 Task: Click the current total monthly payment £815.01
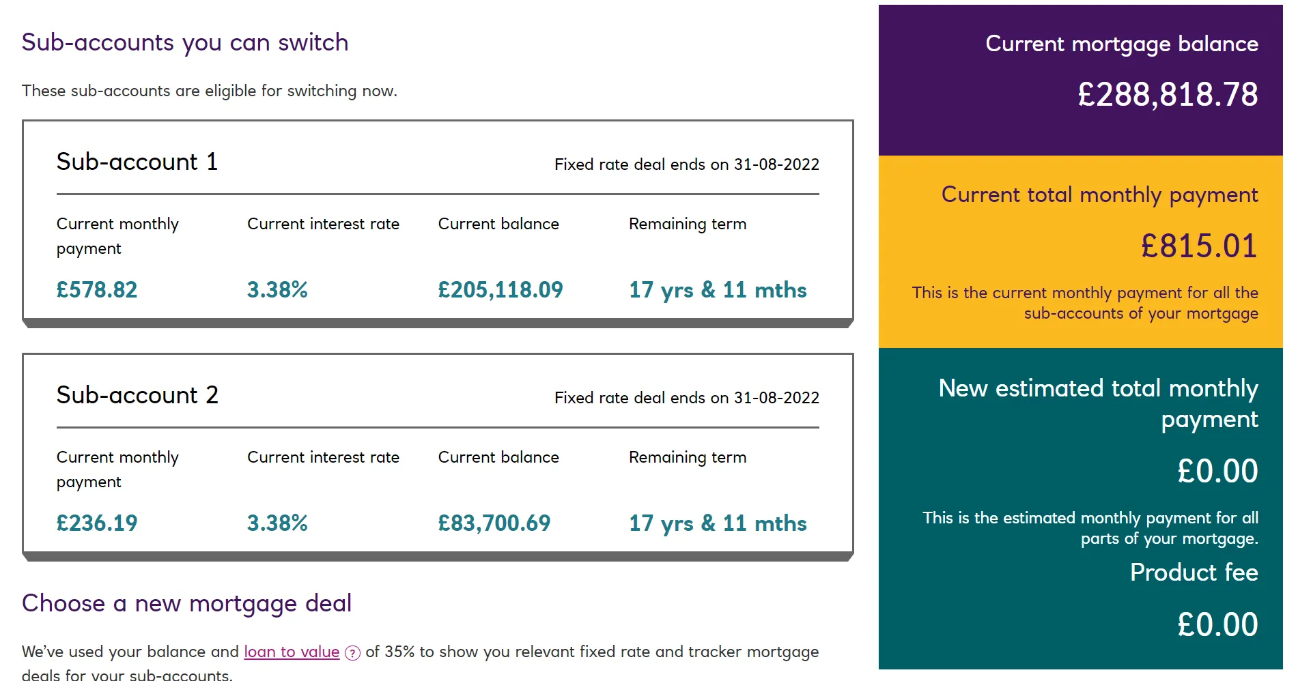[x=1199, y=246]
